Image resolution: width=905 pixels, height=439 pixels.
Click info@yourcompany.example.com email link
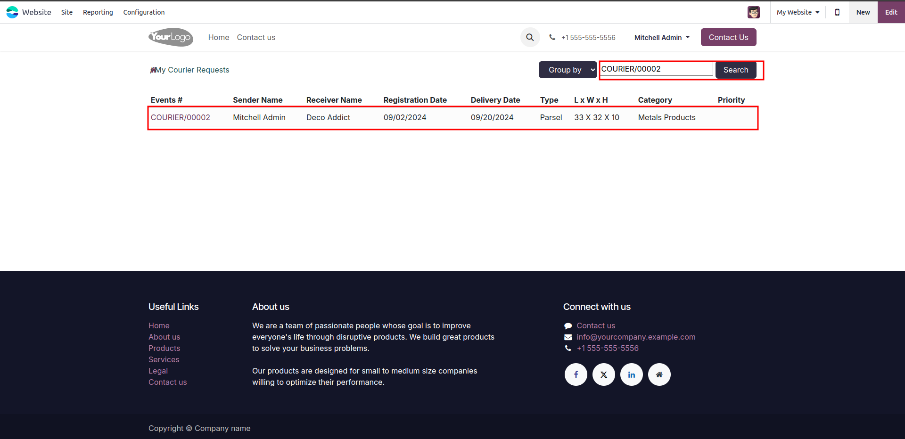click(x=636, y=337)
